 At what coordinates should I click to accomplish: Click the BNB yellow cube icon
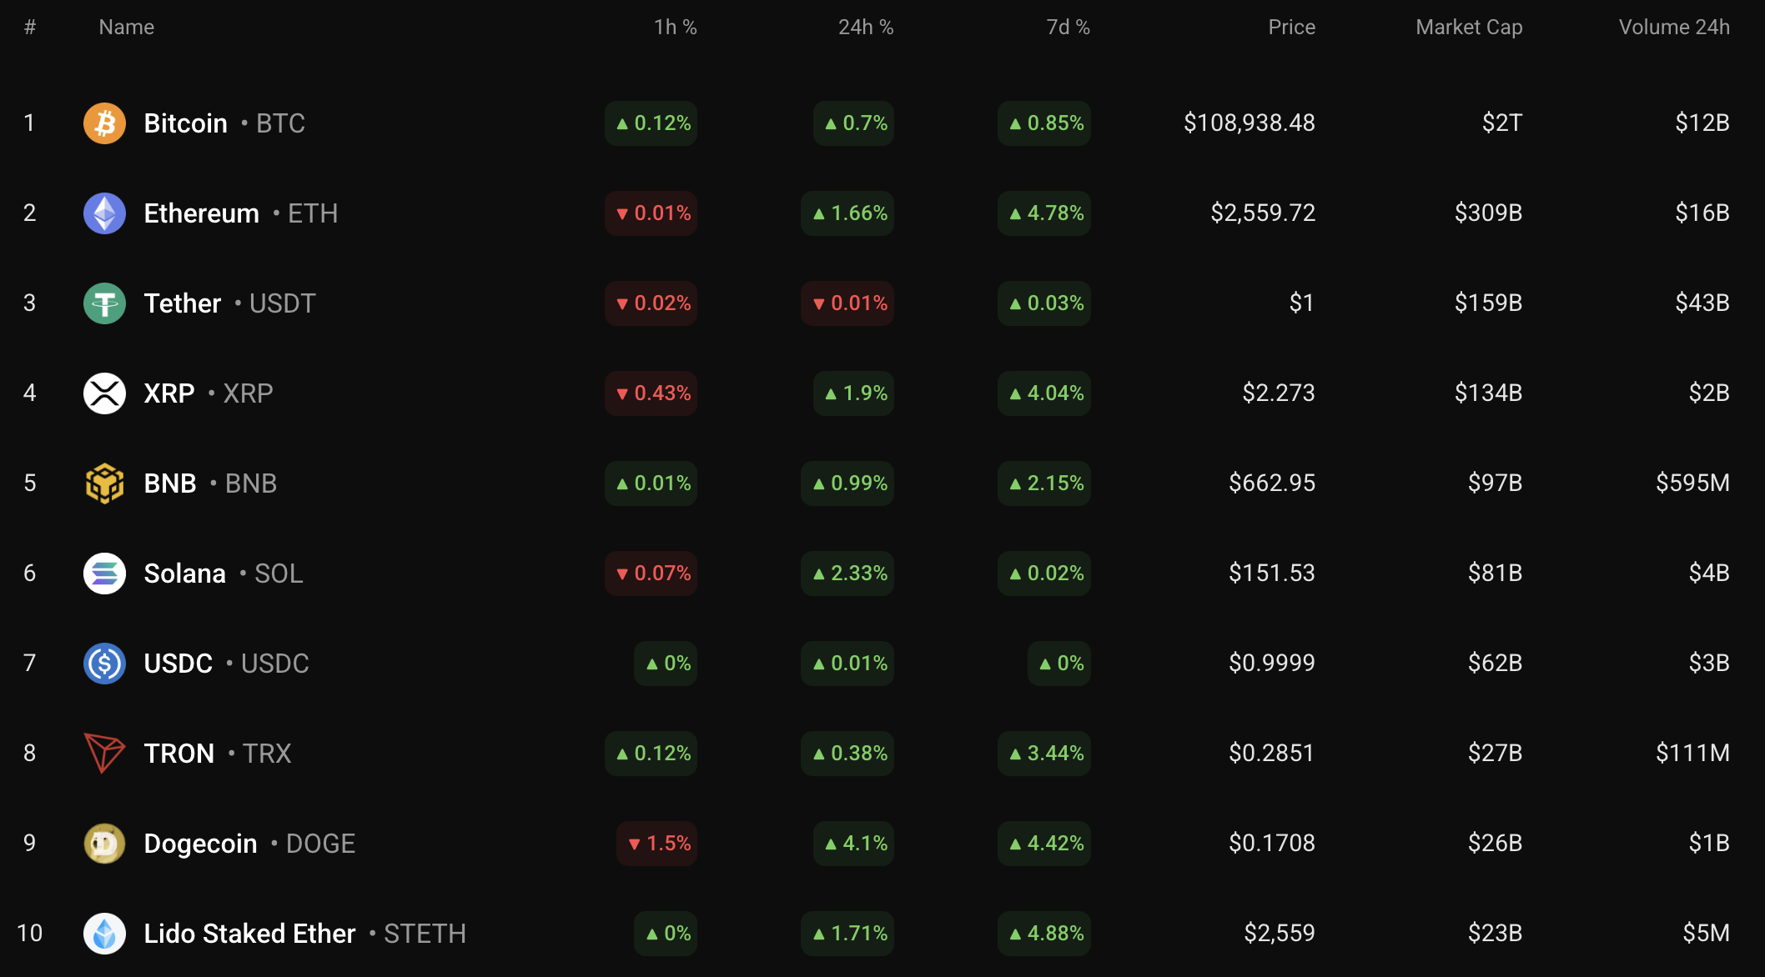tap(104, 483)
